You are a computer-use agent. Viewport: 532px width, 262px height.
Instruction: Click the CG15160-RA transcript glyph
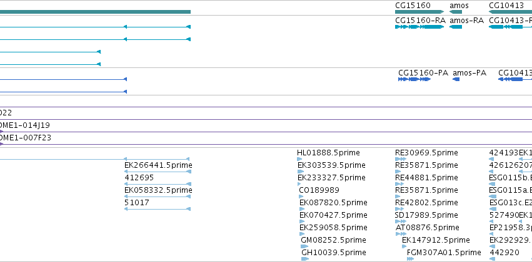419,27
